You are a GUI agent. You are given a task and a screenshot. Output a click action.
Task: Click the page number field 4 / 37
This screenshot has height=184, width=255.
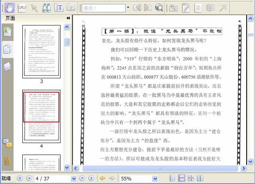click(x=53, y=179)
